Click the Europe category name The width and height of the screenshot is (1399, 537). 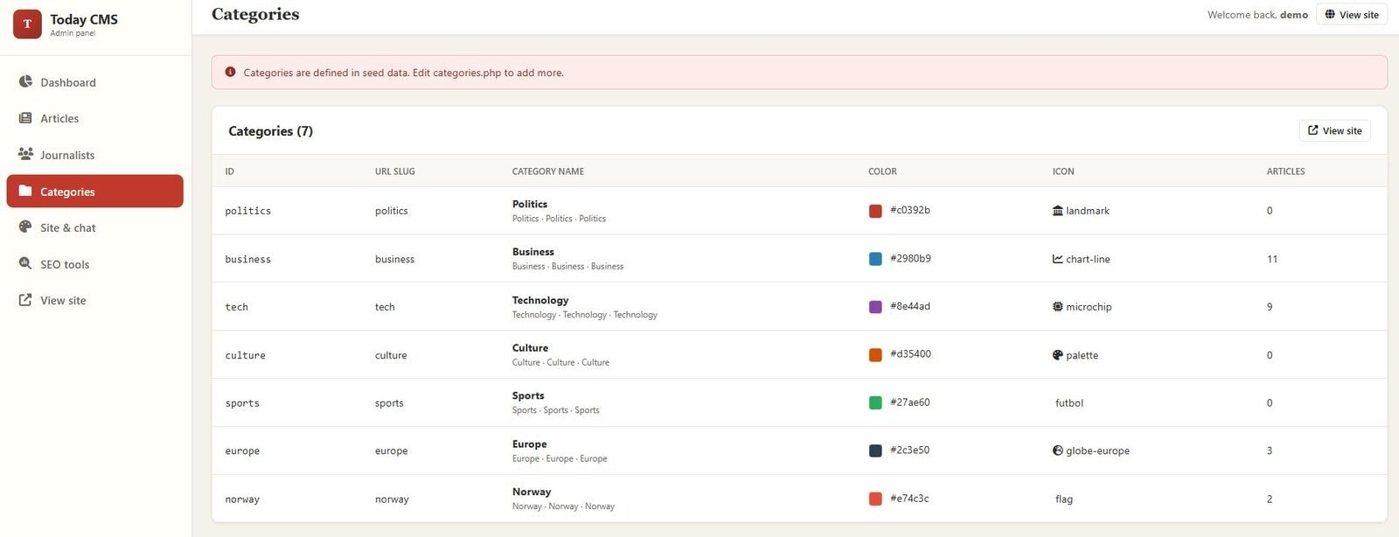click(530, 444)
